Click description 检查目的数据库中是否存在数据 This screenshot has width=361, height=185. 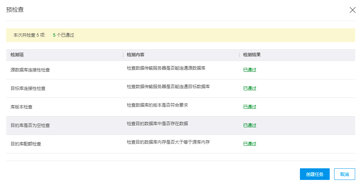tap(157, 123)
